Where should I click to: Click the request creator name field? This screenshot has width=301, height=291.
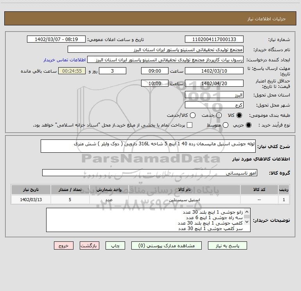click(x=165, y=59)
